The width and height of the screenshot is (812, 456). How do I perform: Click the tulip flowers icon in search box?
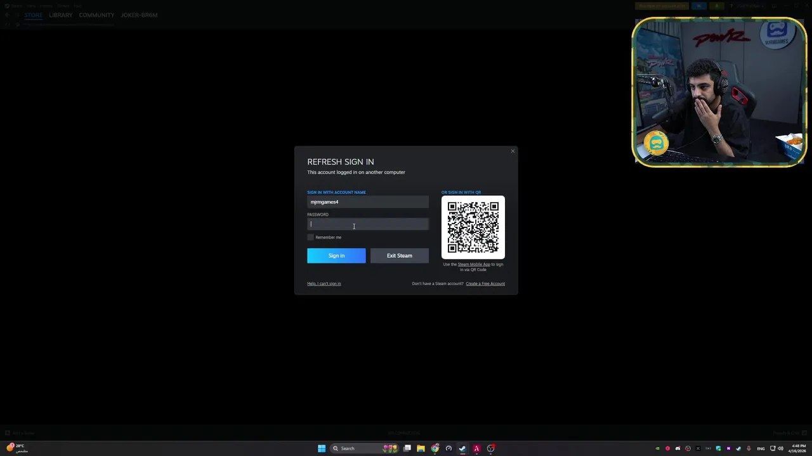[390, 448]
